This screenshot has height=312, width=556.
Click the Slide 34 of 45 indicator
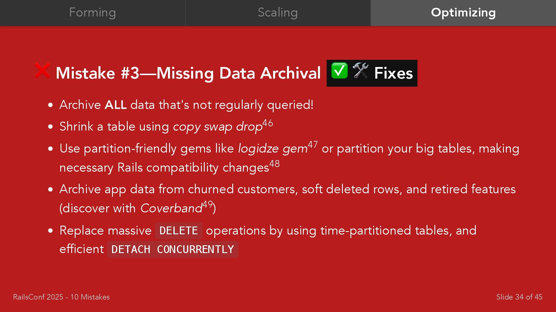[519, 297]
